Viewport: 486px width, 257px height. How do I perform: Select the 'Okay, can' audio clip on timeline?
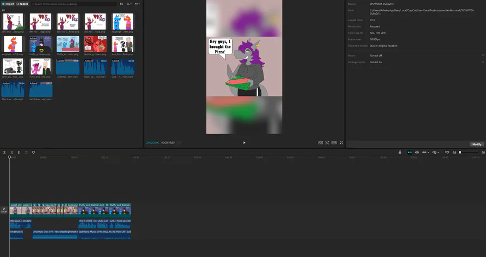103,224
